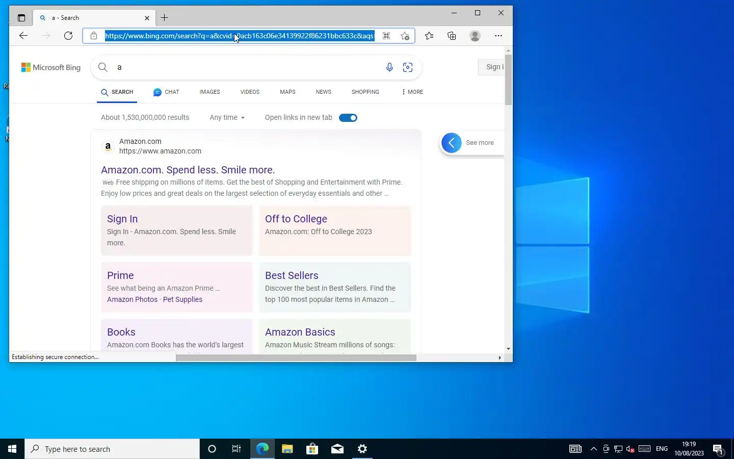Click the blue See more arrow
The width and height of the screenshot is (734, 459).
[452, 143]
